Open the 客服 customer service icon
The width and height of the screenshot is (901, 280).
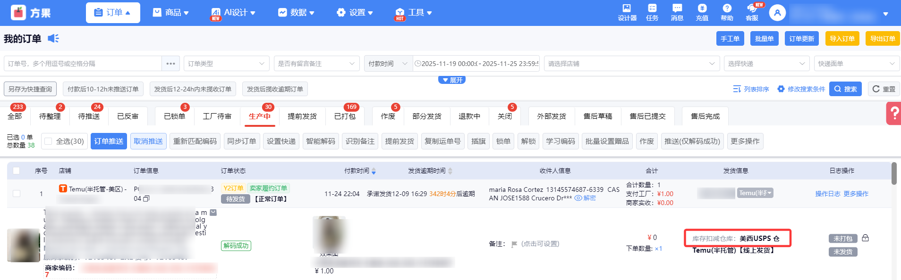pos(752,13)
